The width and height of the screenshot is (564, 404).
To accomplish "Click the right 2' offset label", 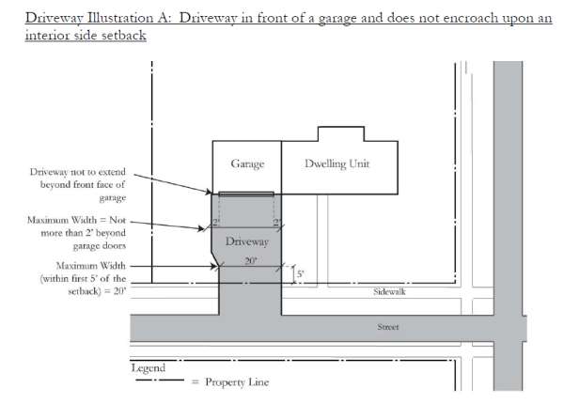I will click(x=276, y=222).
